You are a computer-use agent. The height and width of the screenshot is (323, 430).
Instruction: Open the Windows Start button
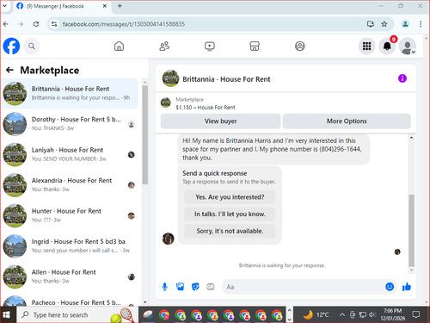(x=7, y=314)
